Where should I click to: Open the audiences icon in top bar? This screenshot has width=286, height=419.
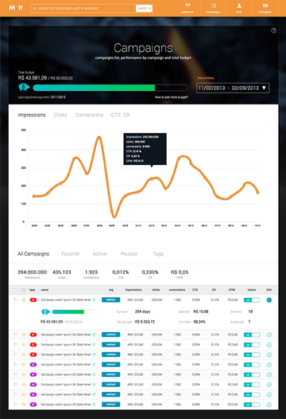(187, 6)
